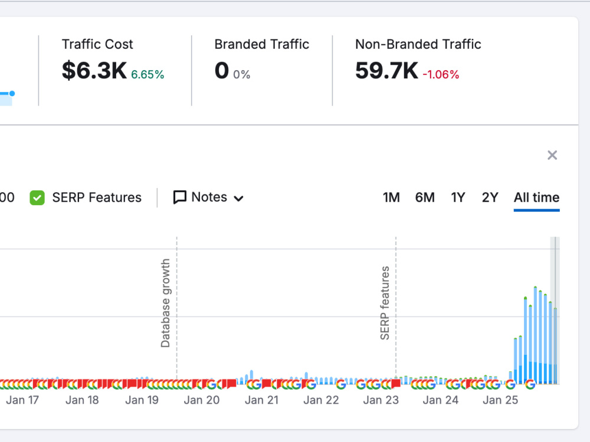Image resolution: width=590 pixels, height=442 pixels.
Task: Switch chart range to 2Y
Action: pos(490,197)
